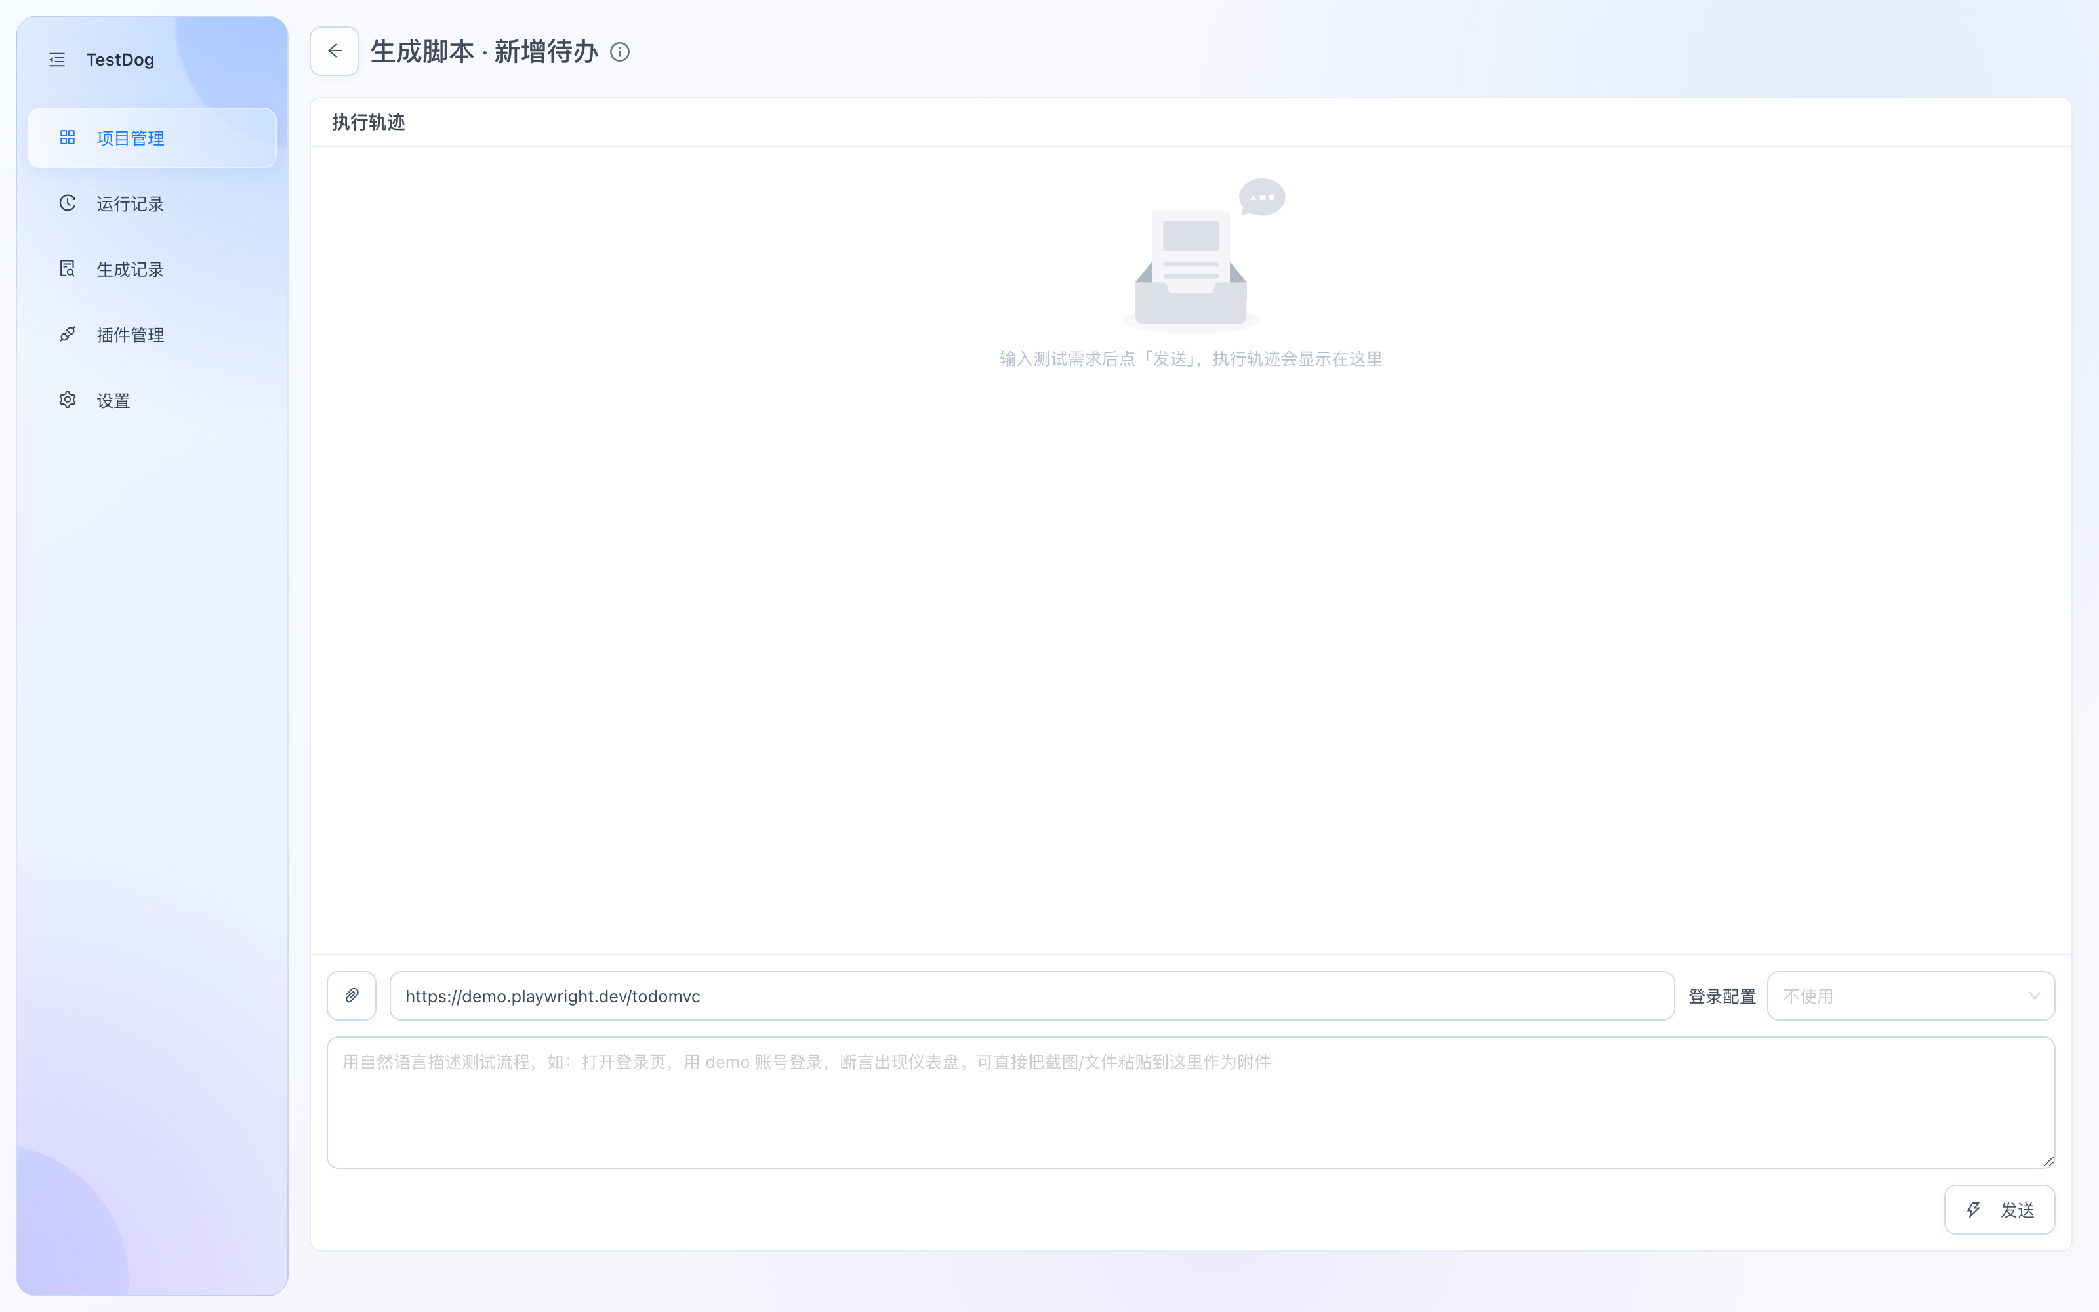Click the TestDog logo text

tap(119, 60)
